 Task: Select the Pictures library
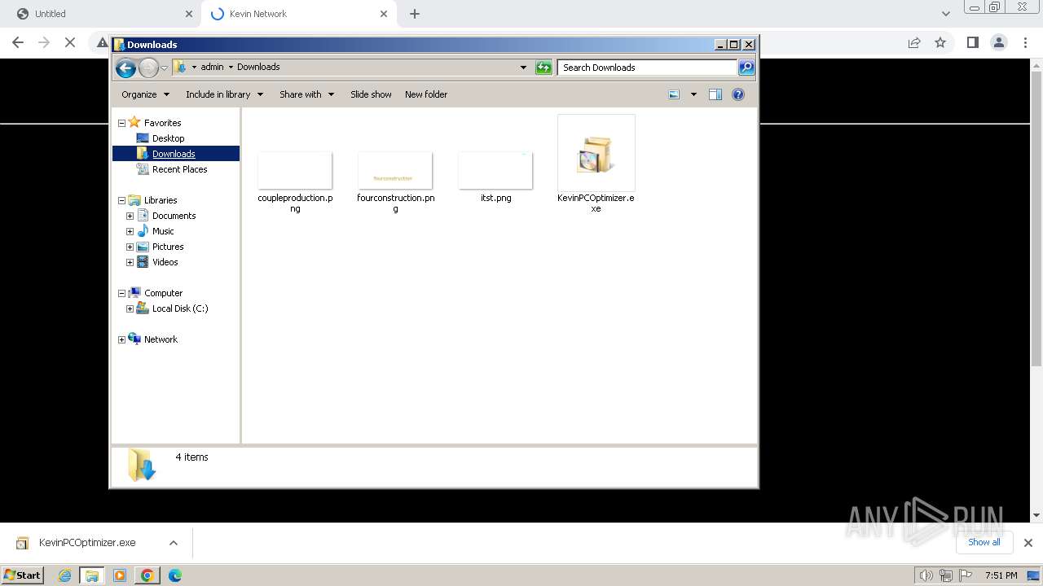(168, 247)
